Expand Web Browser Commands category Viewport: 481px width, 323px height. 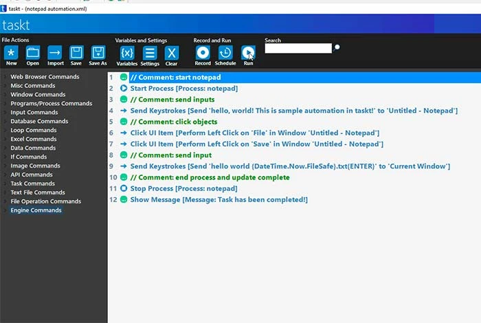coord(45,77)
